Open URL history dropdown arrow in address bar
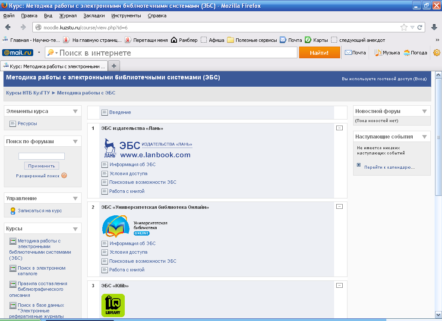The width and height of the screenshot is (442, 321). point(412,27)
